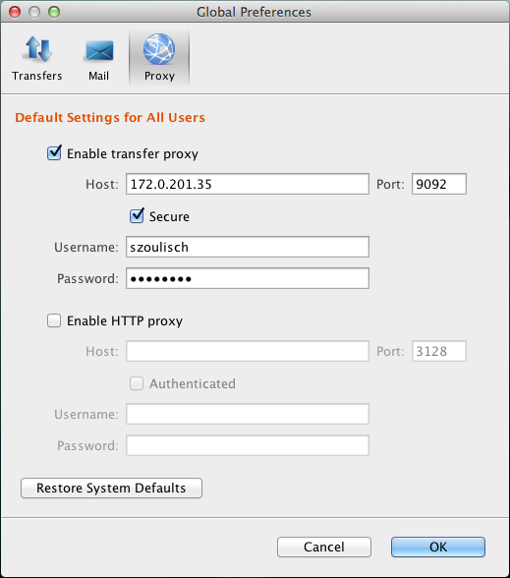The image size is (510, 578).
Task: Open the Transfers preferences icon
Action: pyautogui.click(x=38, y=49)
